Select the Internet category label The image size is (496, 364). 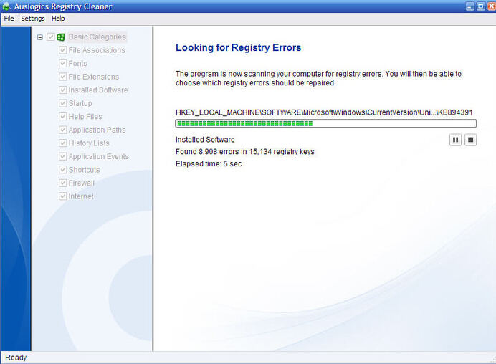point(81,196)
